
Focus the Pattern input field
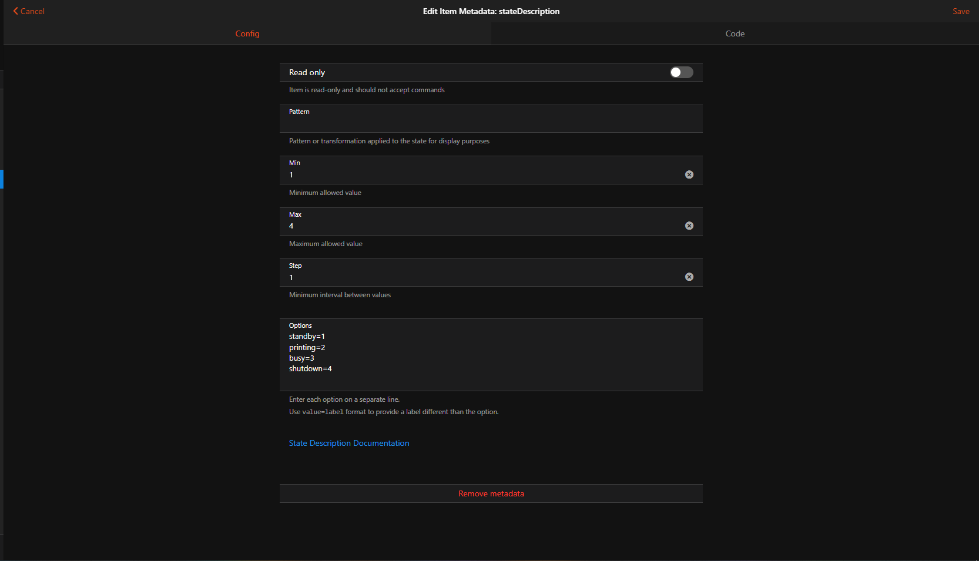pos(482,123)
